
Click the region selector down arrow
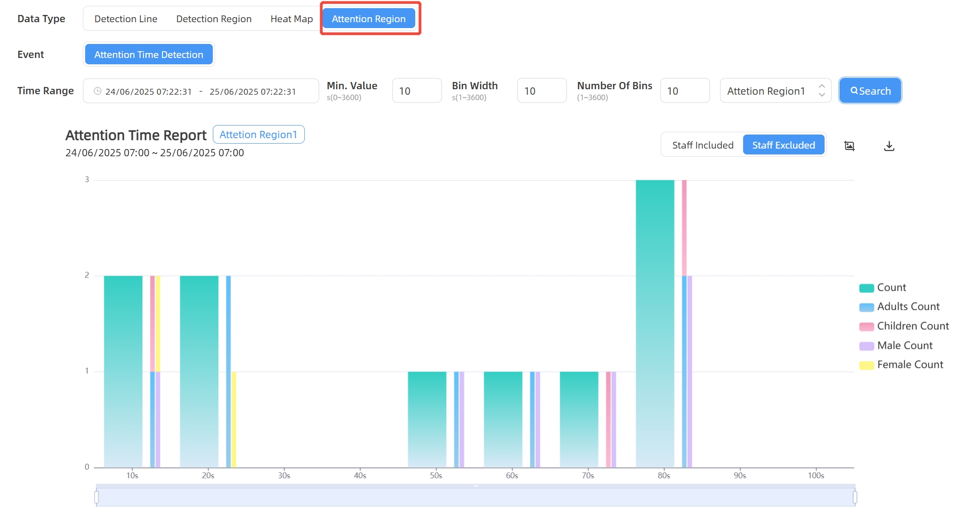[x=822, y=95]
